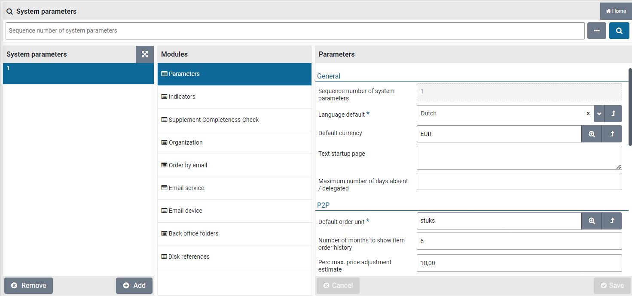Expand the Language default dropdown
Screen dimensions: 632x296
pos(599,114)
